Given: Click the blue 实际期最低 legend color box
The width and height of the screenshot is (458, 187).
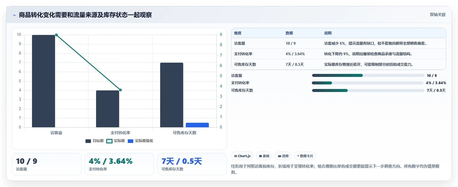Looking at the screenshot, I should pyautogui.click(x=131, y=141).
